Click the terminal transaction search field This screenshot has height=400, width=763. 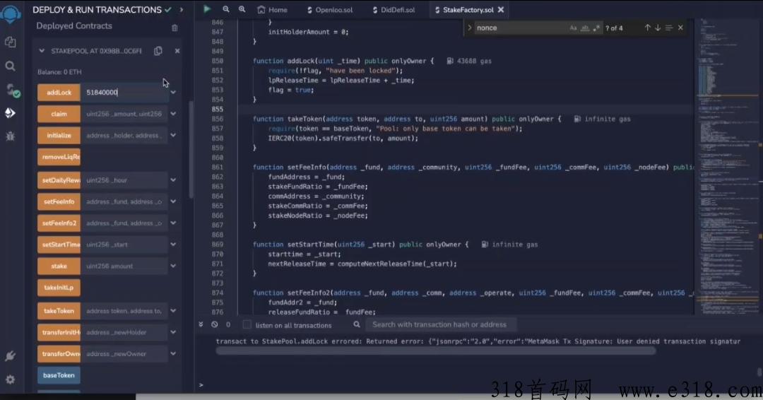coord(439,324)
